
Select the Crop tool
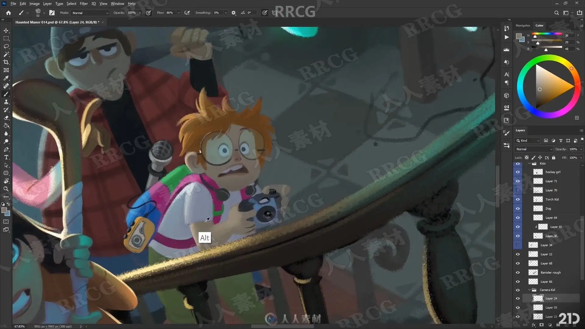point(6,62)
